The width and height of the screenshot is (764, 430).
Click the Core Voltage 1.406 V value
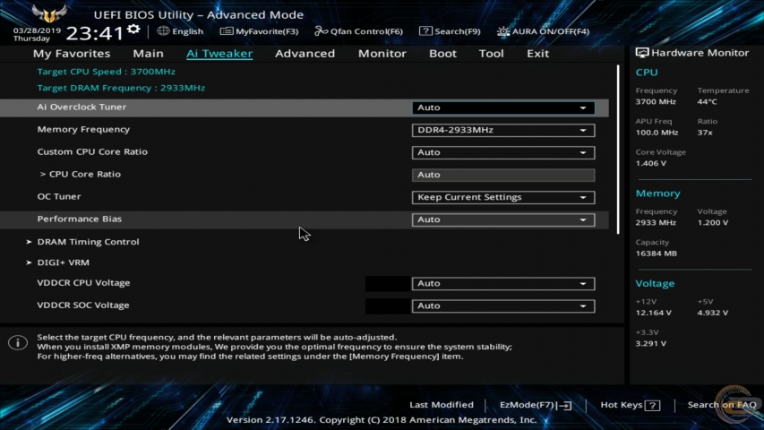point(650,163)
